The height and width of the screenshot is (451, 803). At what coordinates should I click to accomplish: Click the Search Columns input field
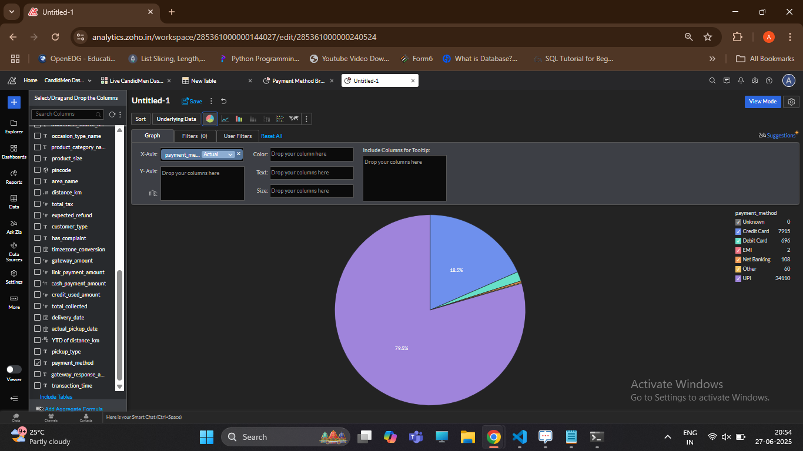(68, 114)
